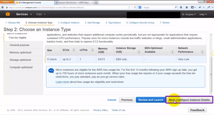Open the downloads arrow icon
Screen dimensions: 214x115
pos(181,7)
